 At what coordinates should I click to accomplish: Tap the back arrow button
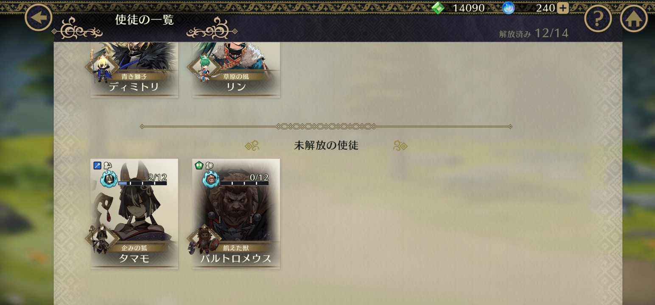pos(39,17)
